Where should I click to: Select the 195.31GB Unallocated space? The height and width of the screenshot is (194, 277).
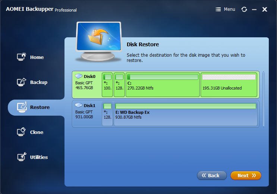pos(229,85)
